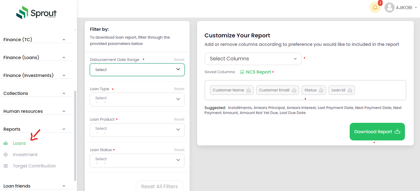This screenshot has width=420, height=191.
Task: Open the Loan Status dropdown
Action: 137,161
